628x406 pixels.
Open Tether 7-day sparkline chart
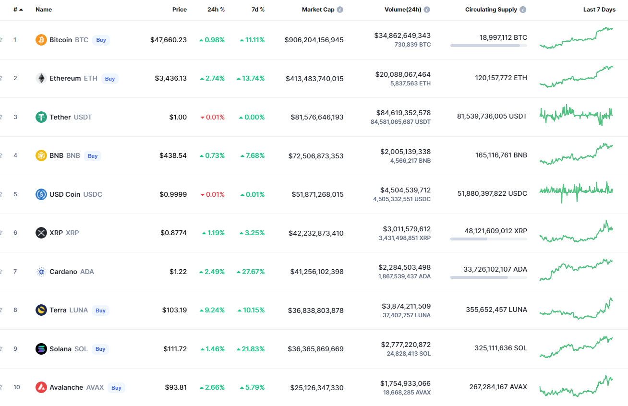point(576,115)
